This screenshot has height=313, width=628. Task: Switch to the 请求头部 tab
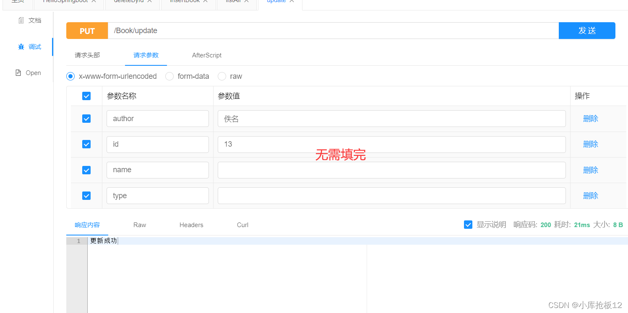87,55
